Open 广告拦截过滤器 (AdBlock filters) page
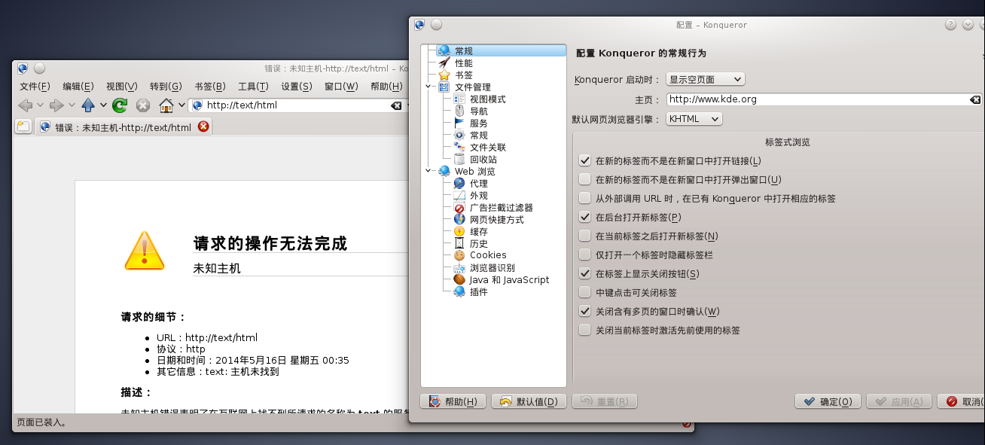985x445 pixels. [x=501, y=208]
